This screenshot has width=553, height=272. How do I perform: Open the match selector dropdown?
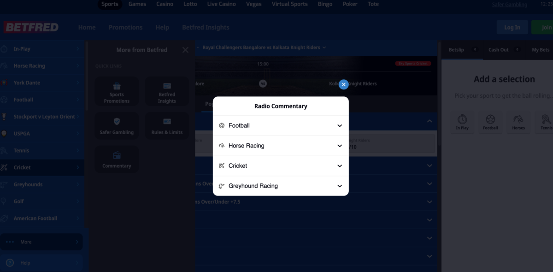[264, 47]
